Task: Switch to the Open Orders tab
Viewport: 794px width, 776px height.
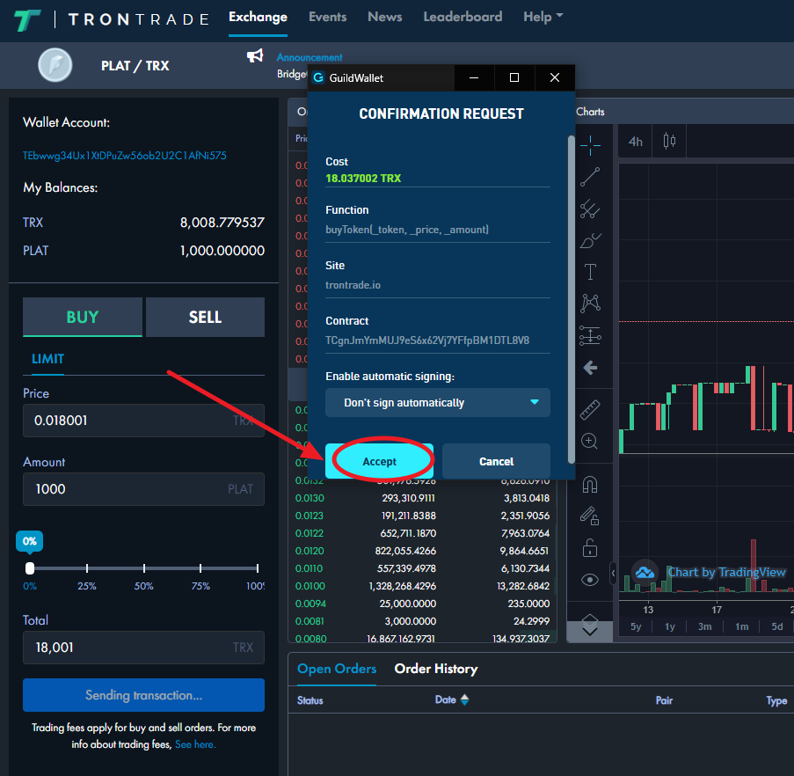Action: (x=337, y=669)
